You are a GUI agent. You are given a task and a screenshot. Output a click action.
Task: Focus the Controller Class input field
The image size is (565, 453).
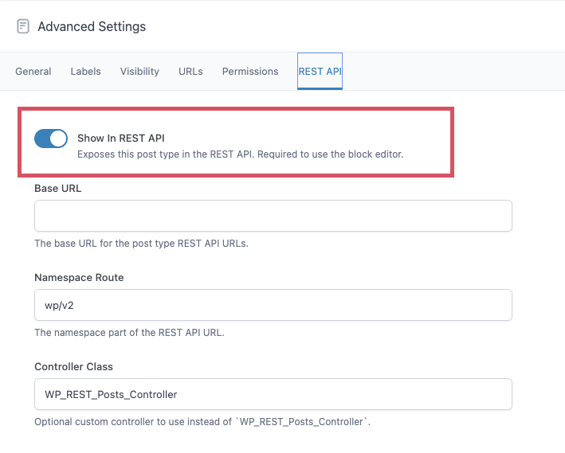(273, 394)
